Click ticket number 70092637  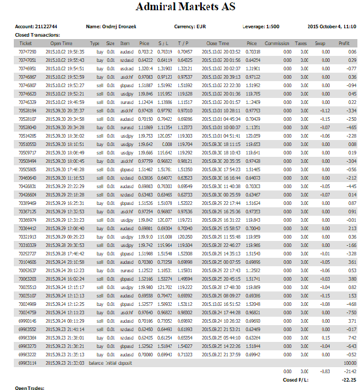(28, 270)
